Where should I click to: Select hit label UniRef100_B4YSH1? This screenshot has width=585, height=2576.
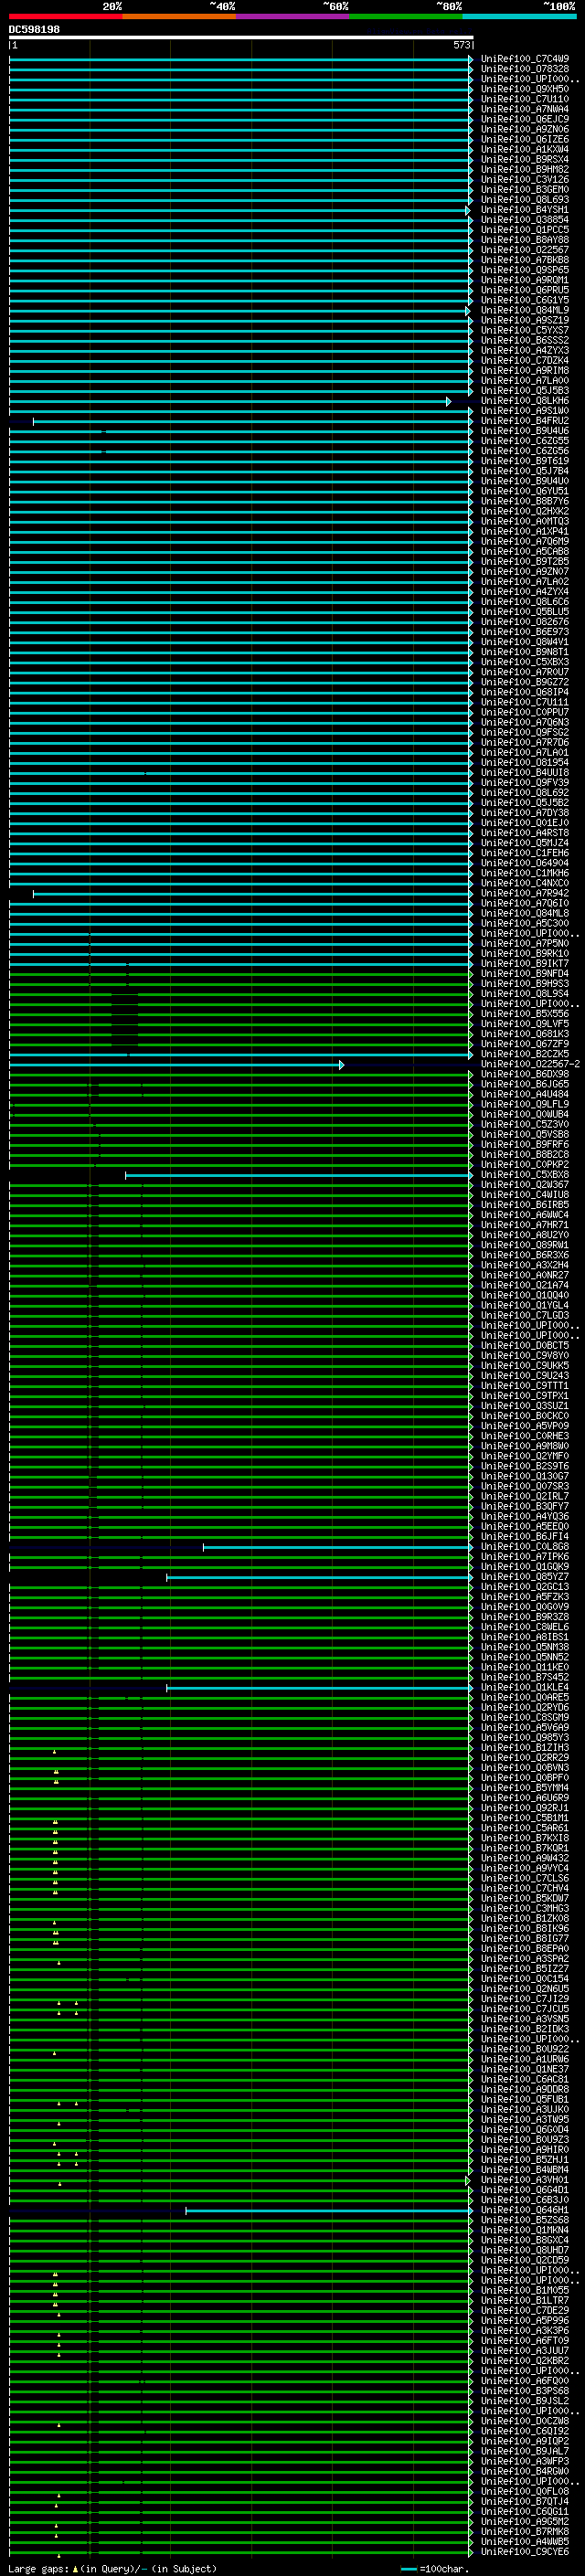pyautogui.click(x=525, y=210)
